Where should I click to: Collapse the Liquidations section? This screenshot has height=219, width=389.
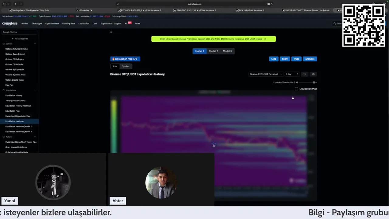35,90
